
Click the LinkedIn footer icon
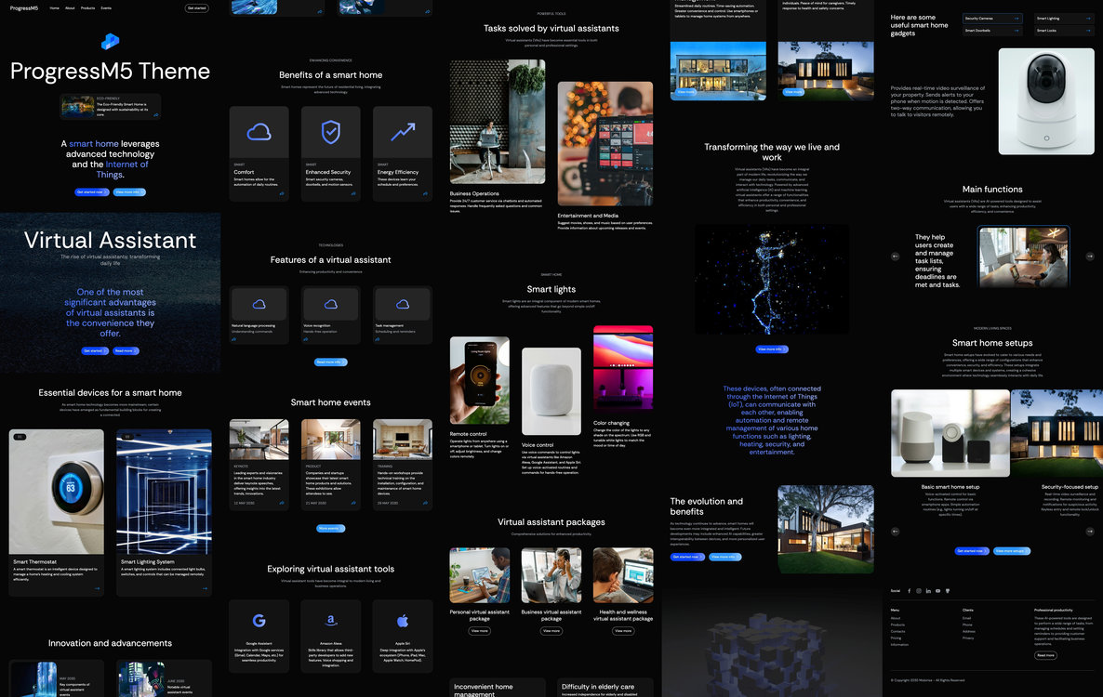928,591
